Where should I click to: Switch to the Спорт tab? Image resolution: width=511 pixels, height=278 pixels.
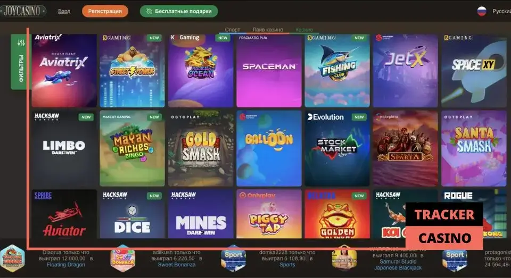(233, 30)
